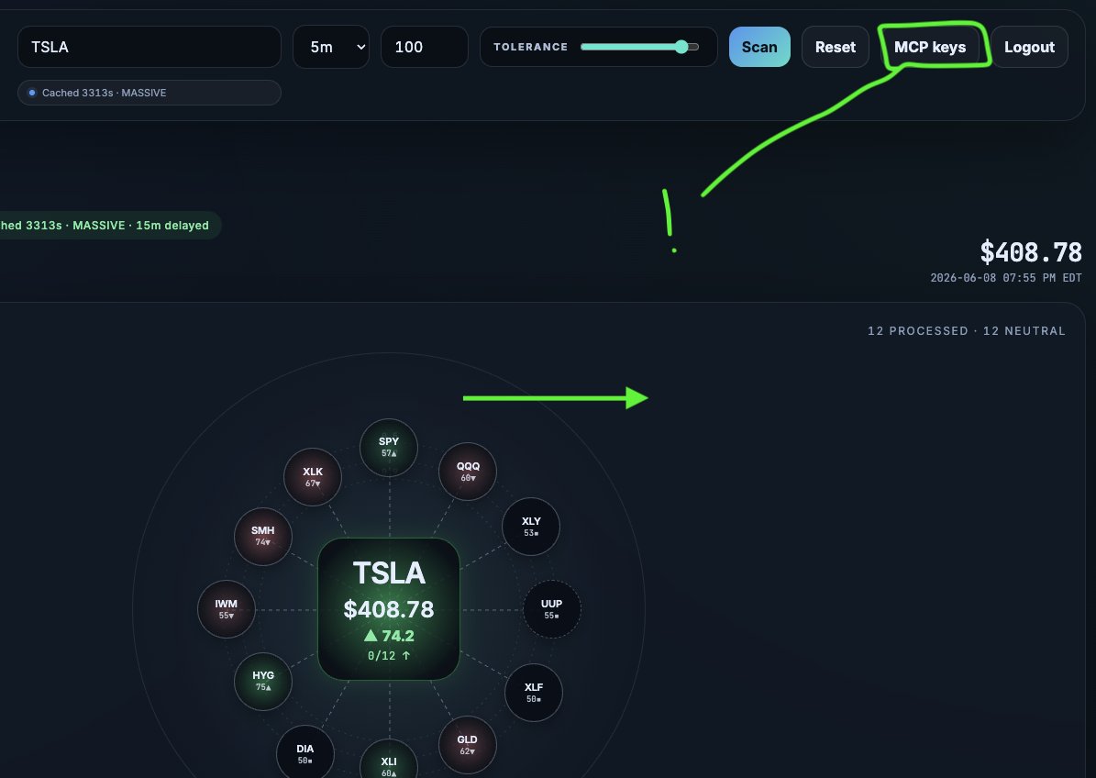
Task: Click the 74.2 score in TSLA card
Action: [389, 636]
